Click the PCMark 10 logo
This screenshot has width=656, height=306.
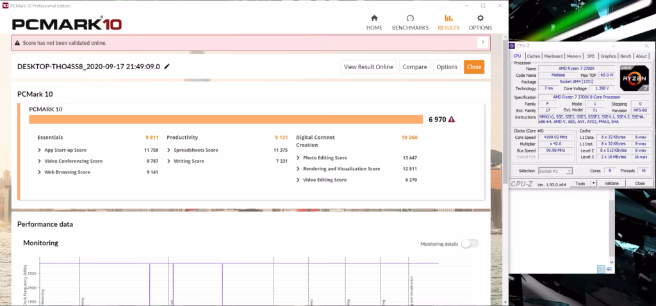point(67,24)
